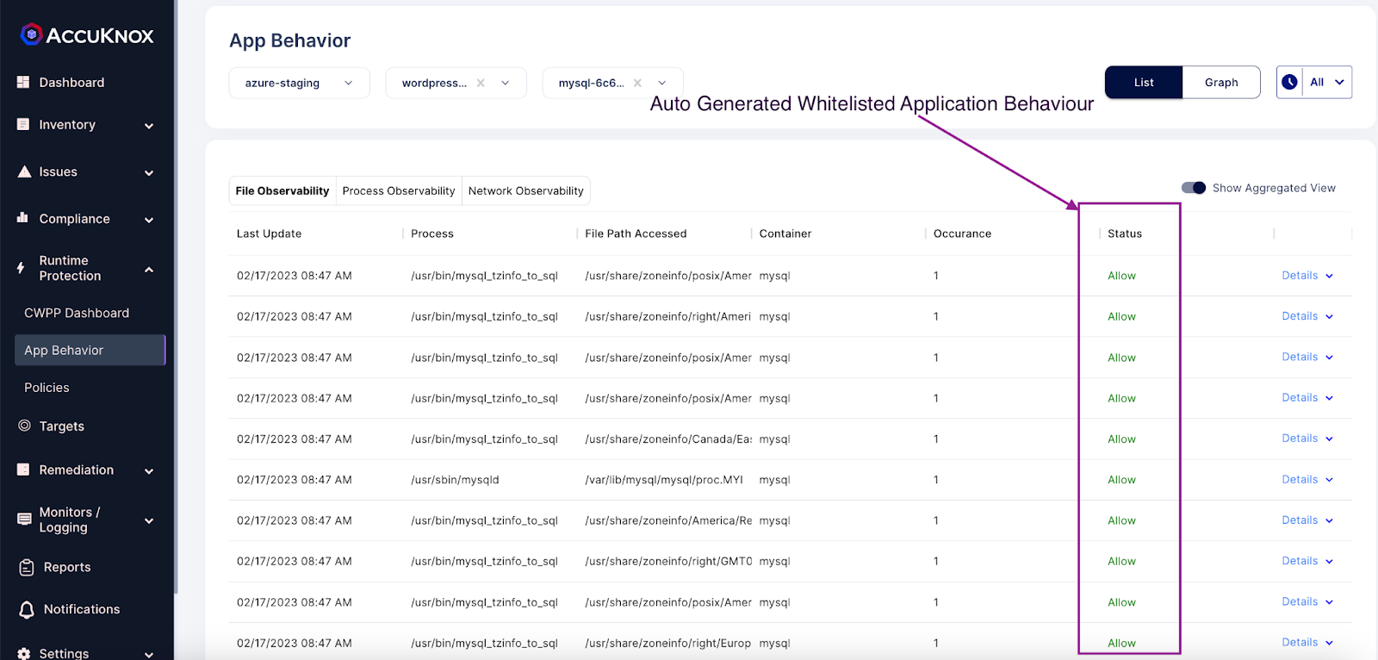This screenshot has width=1378, height=660.
Task: Open CWPP Dashboard menu item
Action: (x=77, y=313)
